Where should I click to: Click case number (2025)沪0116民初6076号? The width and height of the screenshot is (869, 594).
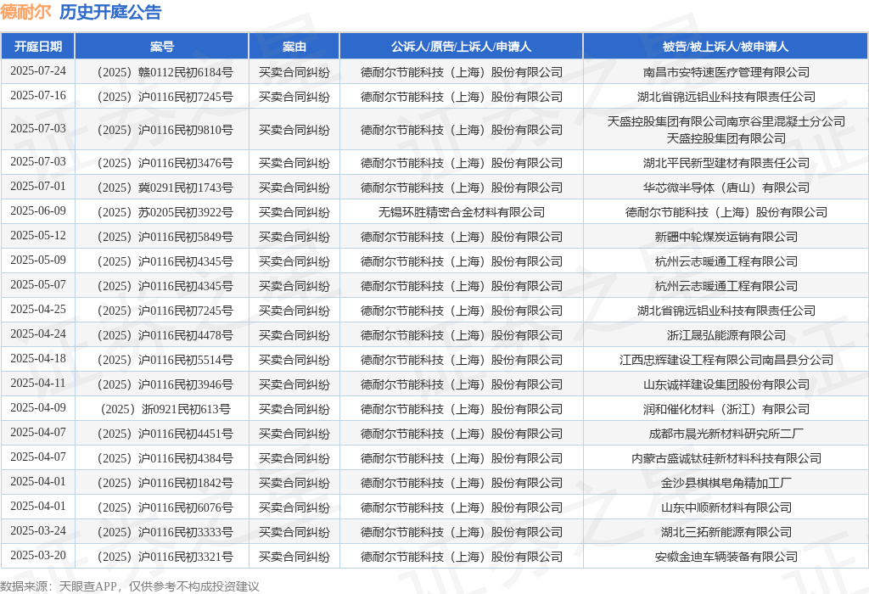coord(165,507)
